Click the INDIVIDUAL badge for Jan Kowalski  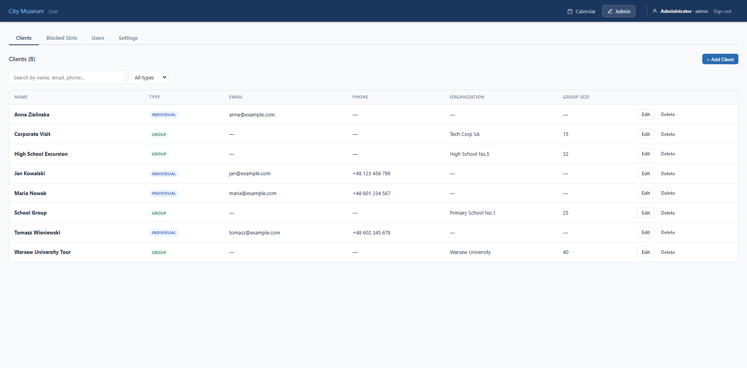[164, 174]
